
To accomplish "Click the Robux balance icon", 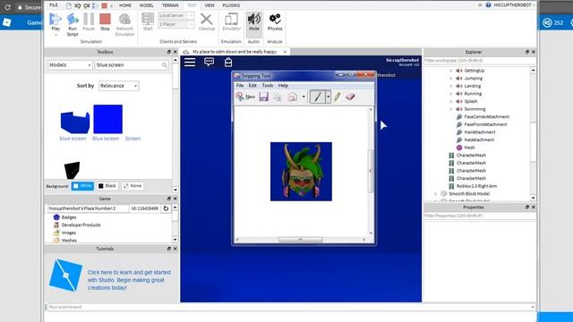I will [x=547, y=22].
